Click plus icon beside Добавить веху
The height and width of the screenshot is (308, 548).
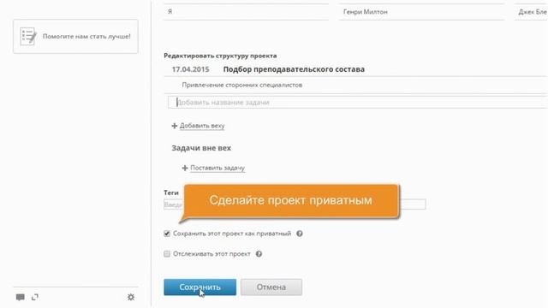point(175,126)
